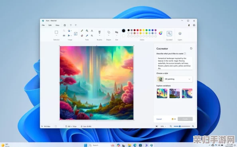Undo the last action
The width and height of the screenshot is (237, 147).
click(71, 25)
